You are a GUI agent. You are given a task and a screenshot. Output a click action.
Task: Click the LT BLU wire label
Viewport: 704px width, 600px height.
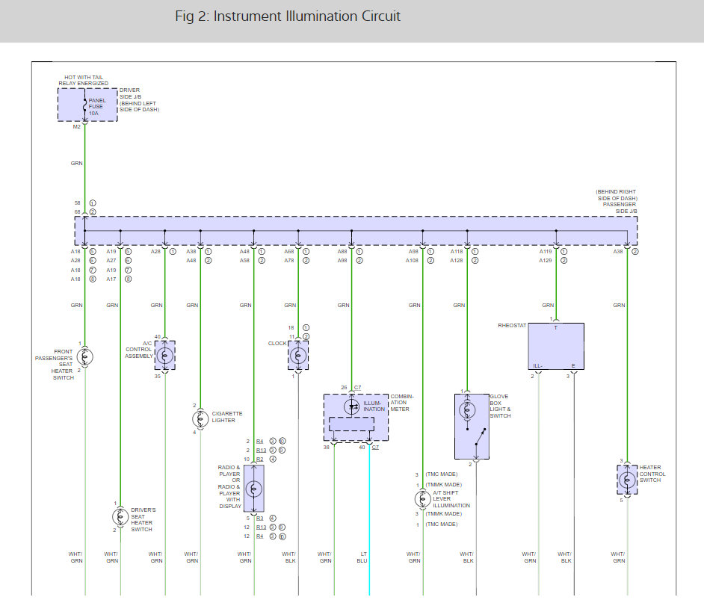point(362,557)
